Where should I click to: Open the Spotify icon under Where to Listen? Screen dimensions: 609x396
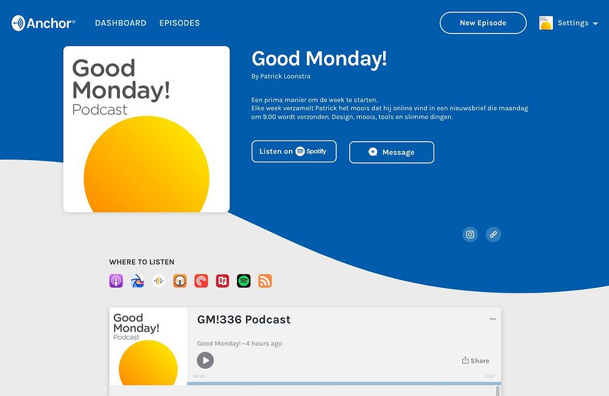pyautogui.click(x=244, y=281)
